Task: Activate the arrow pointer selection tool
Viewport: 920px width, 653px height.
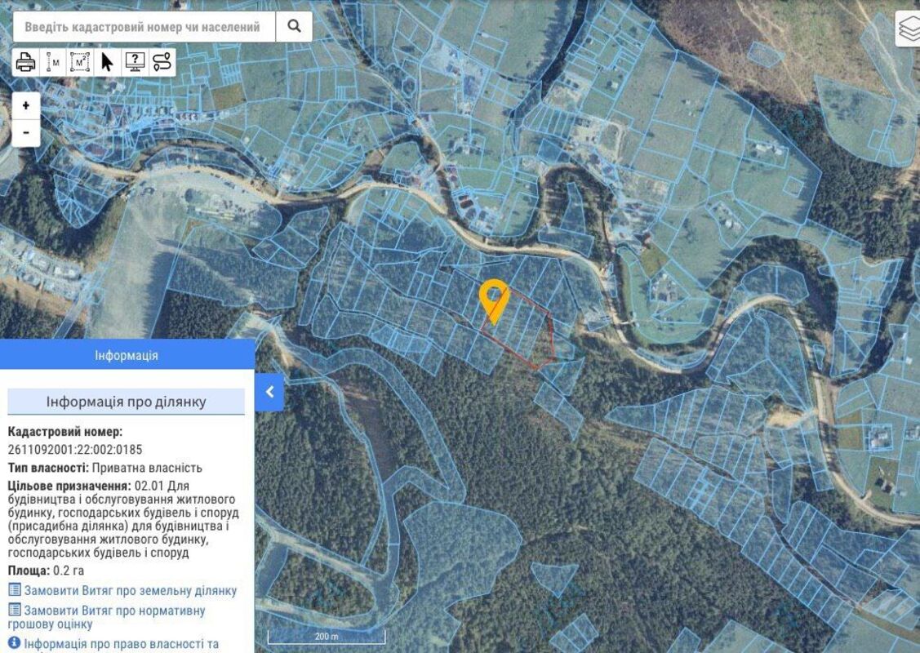Action: tap(107, 62)
